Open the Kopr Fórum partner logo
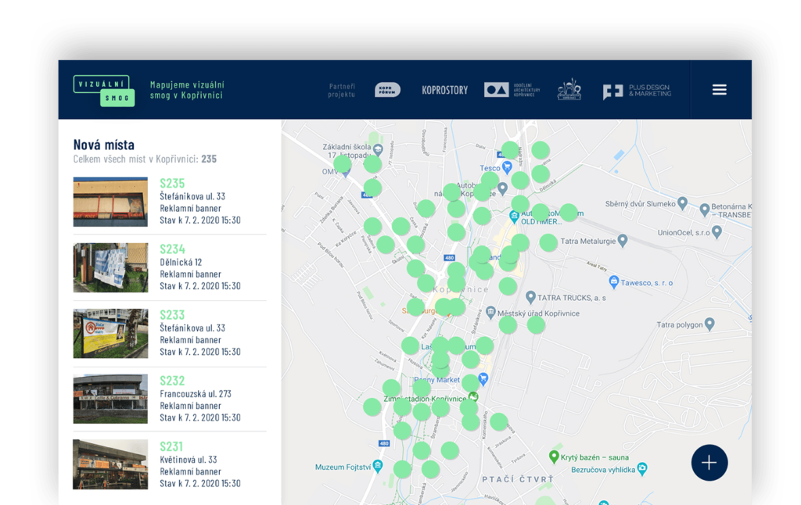The height and width of the screenshot is (505, 801). tap(387, 90)
